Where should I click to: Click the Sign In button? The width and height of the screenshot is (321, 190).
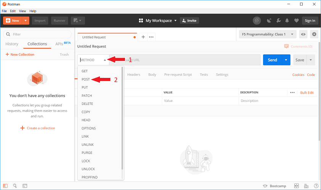[x=310, y=21]
